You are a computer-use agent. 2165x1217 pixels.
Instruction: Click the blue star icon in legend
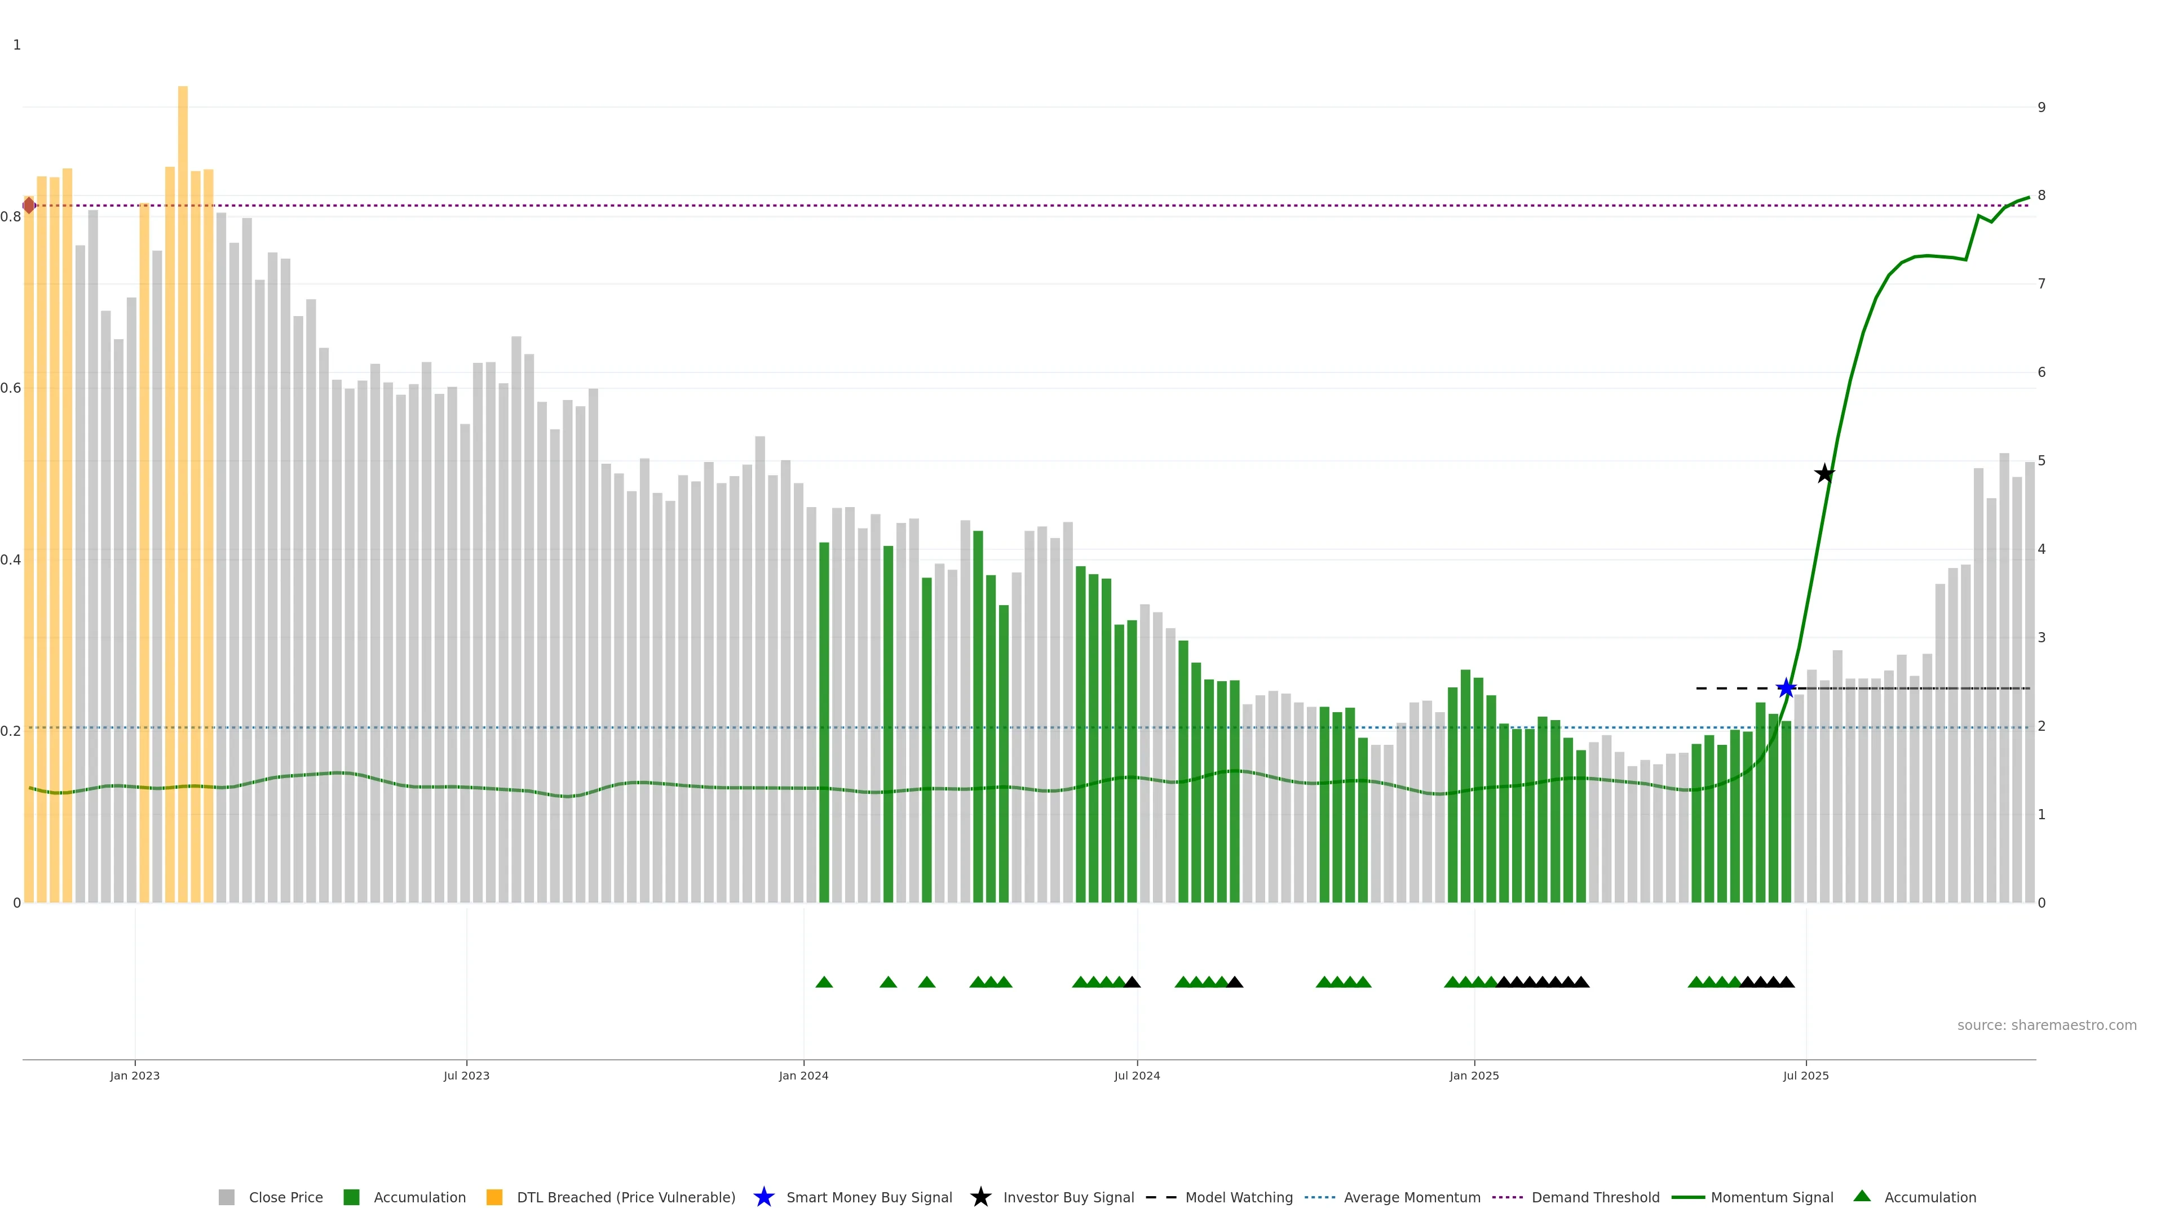(763, 1197)
